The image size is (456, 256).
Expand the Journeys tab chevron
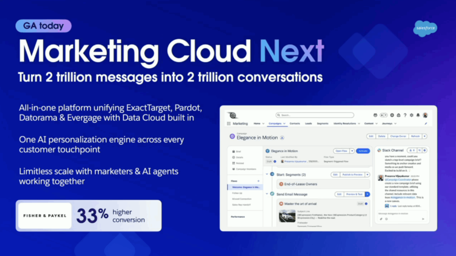(395, 124)
